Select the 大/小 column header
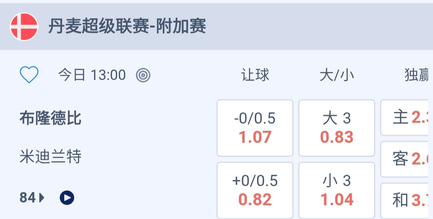433x219 pixels. tap(337, 75)
